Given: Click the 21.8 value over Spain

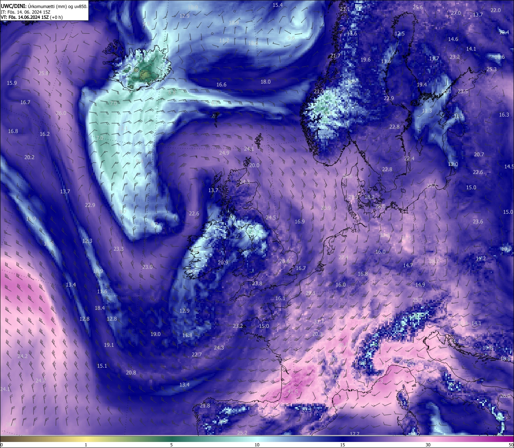Looking at the screenshot, I should (205, 405).
